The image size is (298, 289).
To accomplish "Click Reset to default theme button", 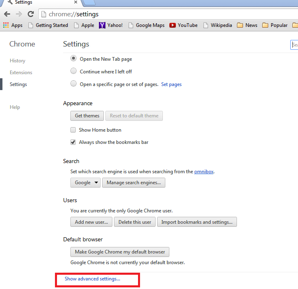I will coord(134,116).
